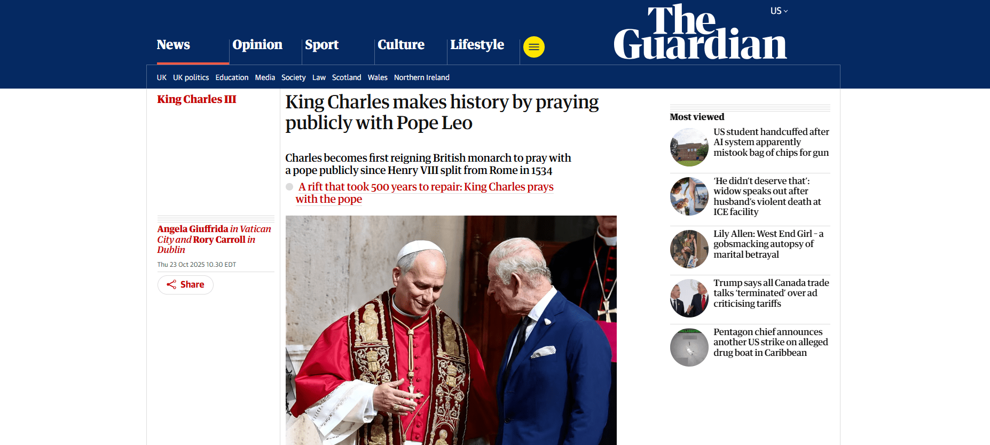Go to the Sport section
This screenshot has height=445, width=990.
coord(322,45)
